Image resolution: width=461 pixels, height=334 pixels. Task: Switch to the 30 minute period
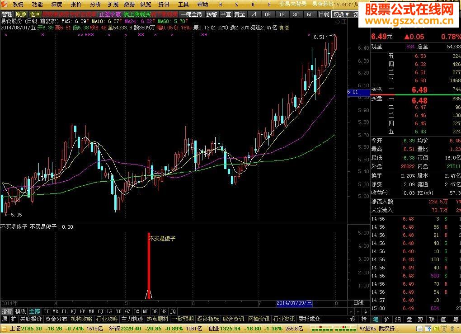(x=296, y=14)
